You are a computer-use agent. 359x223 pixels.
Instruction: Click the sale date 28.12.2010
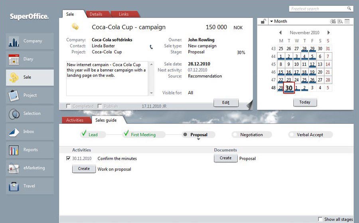coord(199,64)
